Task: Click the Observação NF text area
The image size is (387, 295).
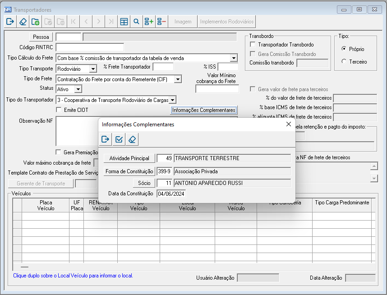Action: point(77,131)
